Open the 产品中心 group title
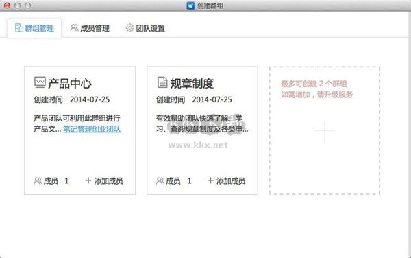This screenshot has width=411, height=258. click(x=70, y=84)
